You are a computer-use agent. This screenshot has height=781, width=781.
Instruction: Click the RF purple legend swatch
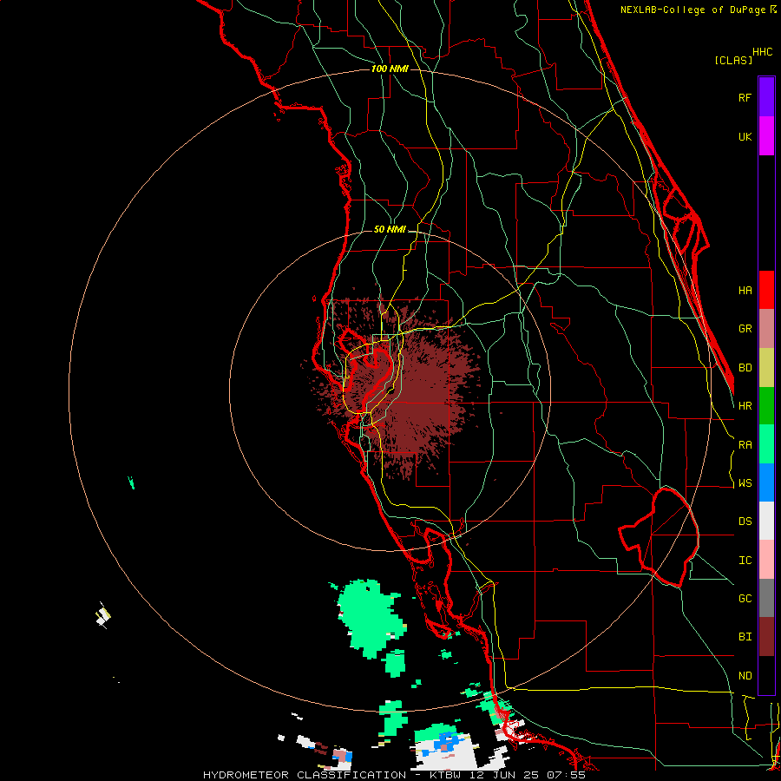click(766, 97)
